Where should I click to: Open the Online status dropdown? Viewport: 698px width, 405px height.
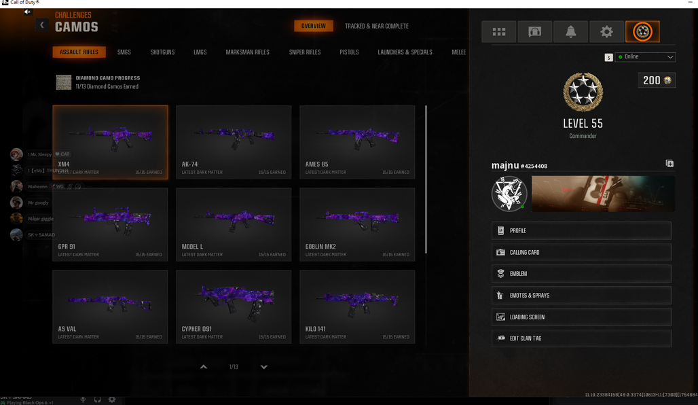tap(645, 56)
